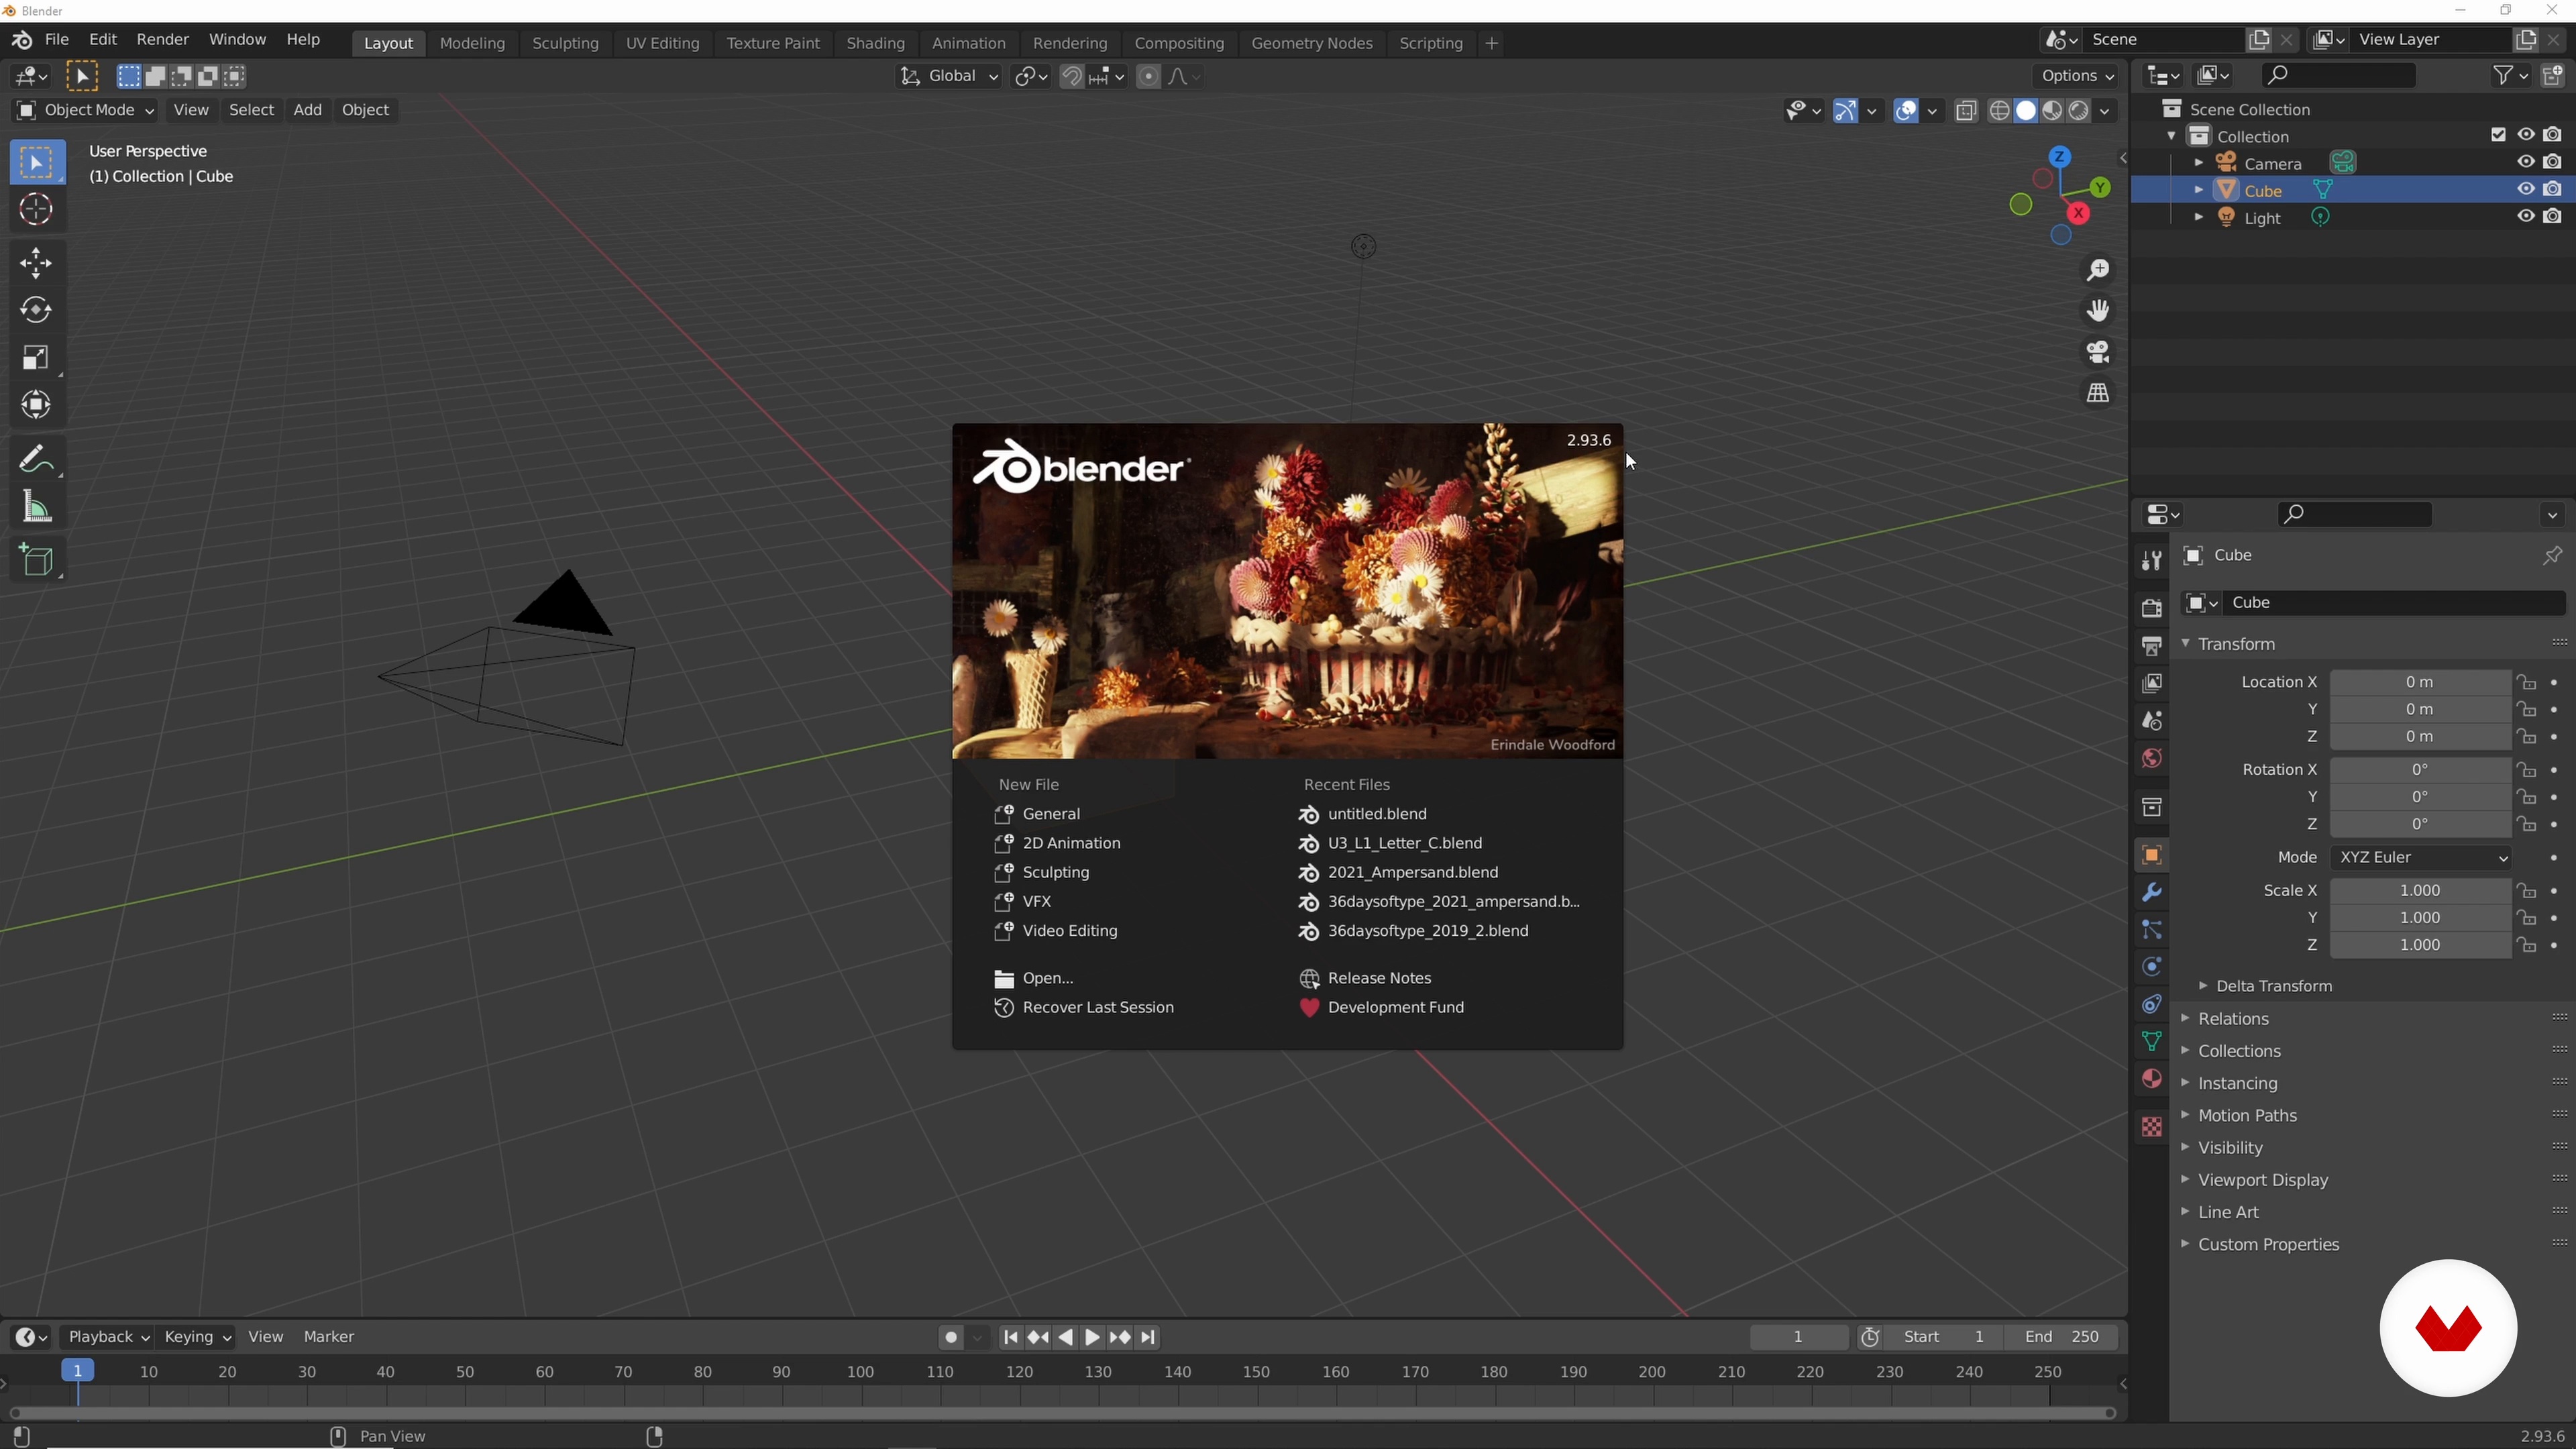Disable Cube in renders
Image resolution: width=2576 pixels, height=1449 pixels.
pyautogui.click(x=2552, y=190)
